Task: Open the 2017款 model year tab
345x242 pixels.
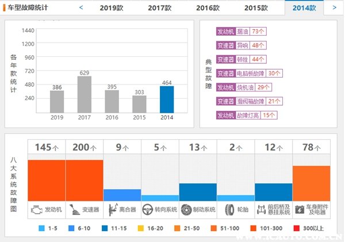Action: click(x=159, y=8)
